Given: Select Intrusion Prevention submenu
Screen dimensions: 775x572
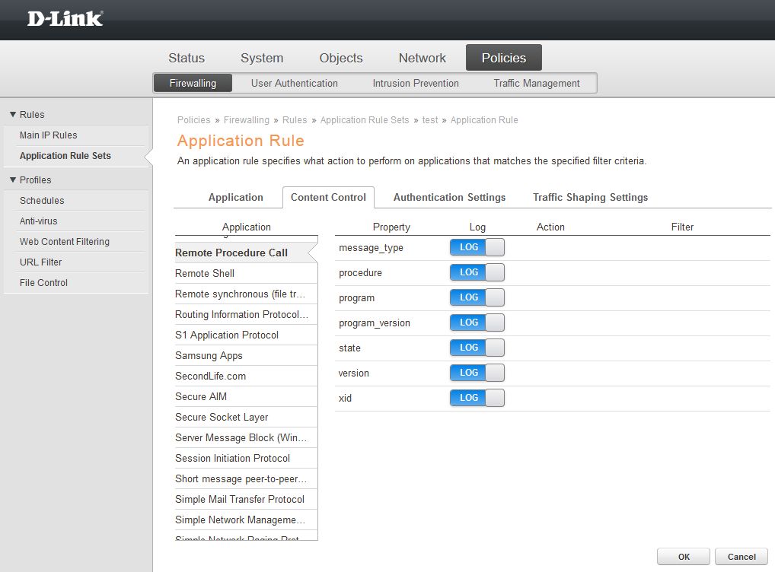Looking at the screenshot, I should (416, 83).
